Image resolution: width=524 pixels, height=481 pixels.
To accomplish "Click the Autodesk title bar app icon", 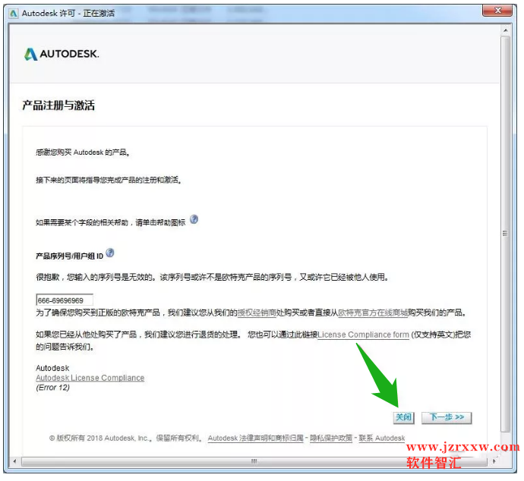I will click(x=14, y=14).
